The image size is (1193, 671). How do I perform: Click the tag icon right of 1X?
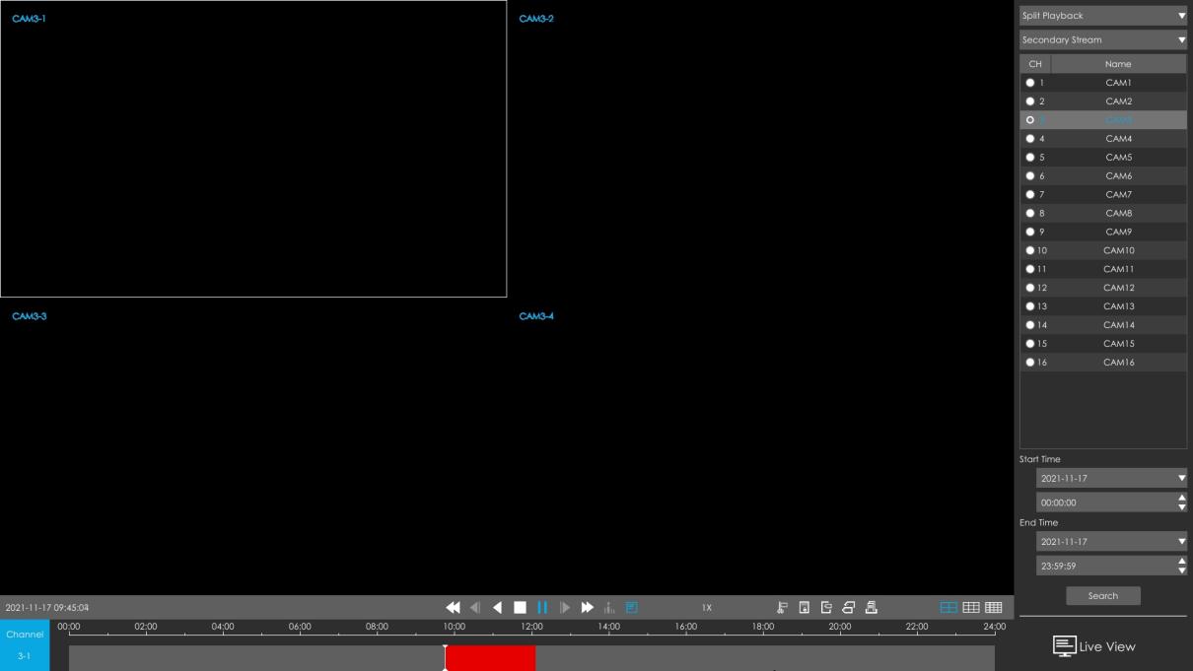783,607
